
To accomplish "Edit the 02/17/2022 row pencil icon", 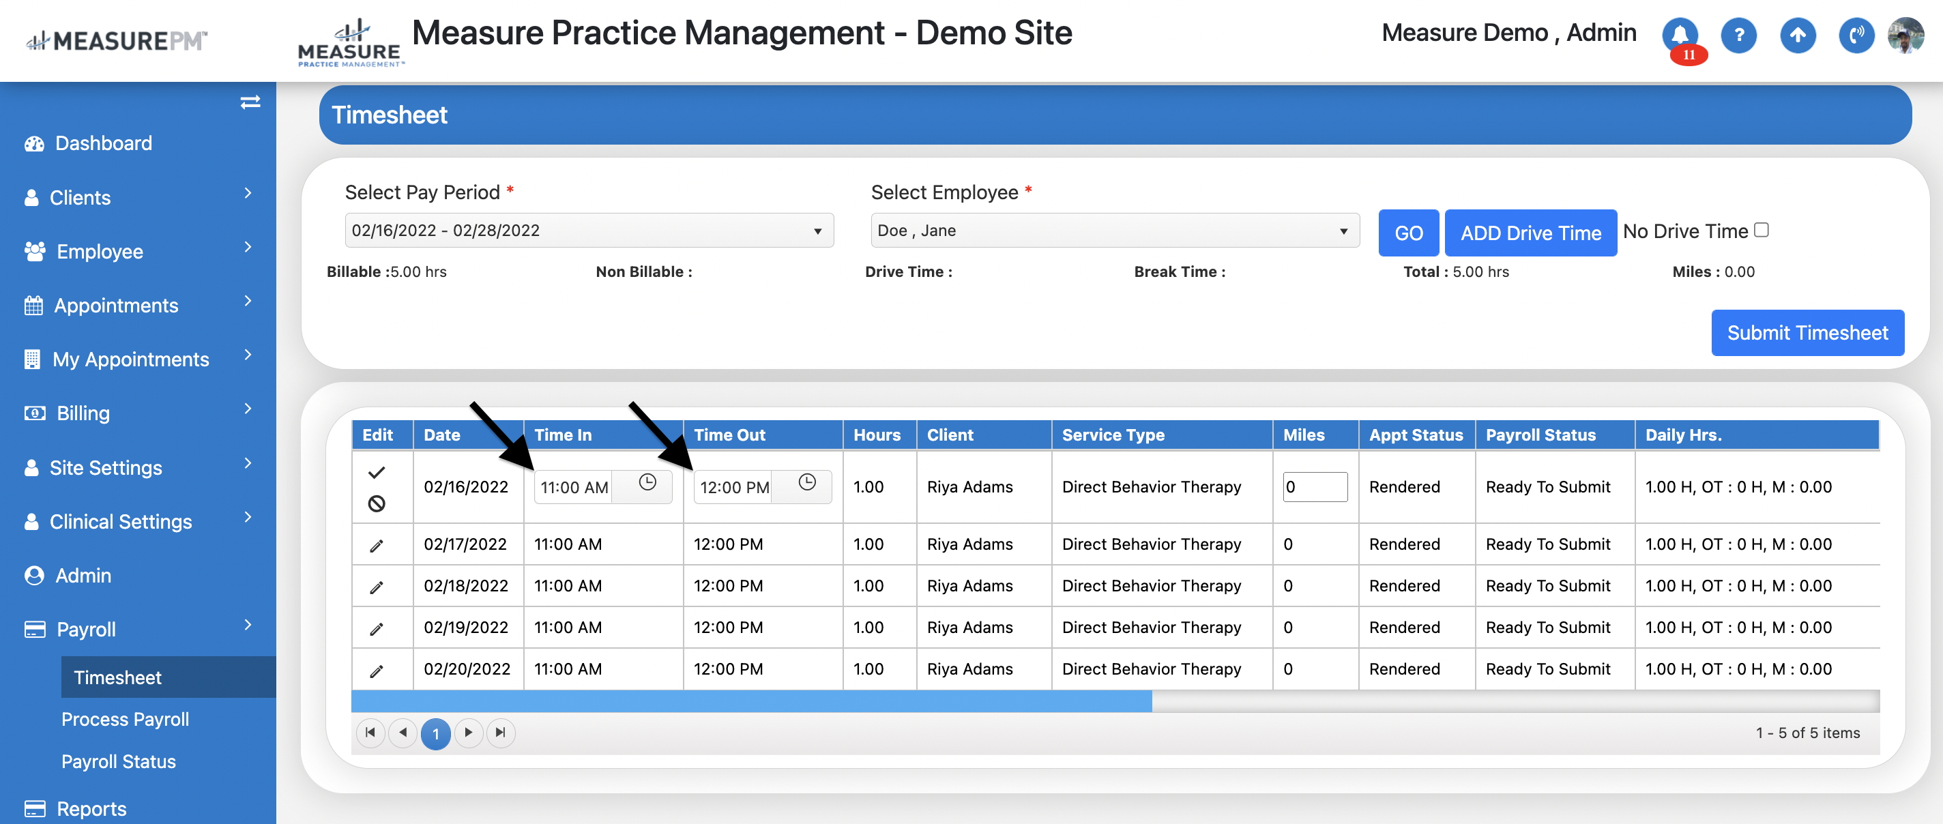I will click(377, 545).
